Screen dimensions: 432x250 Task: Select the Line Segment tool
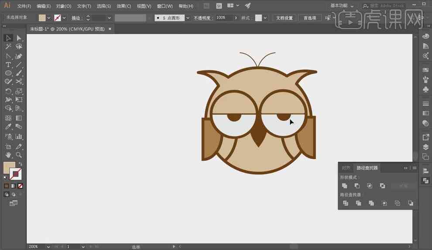coord(19,65)
